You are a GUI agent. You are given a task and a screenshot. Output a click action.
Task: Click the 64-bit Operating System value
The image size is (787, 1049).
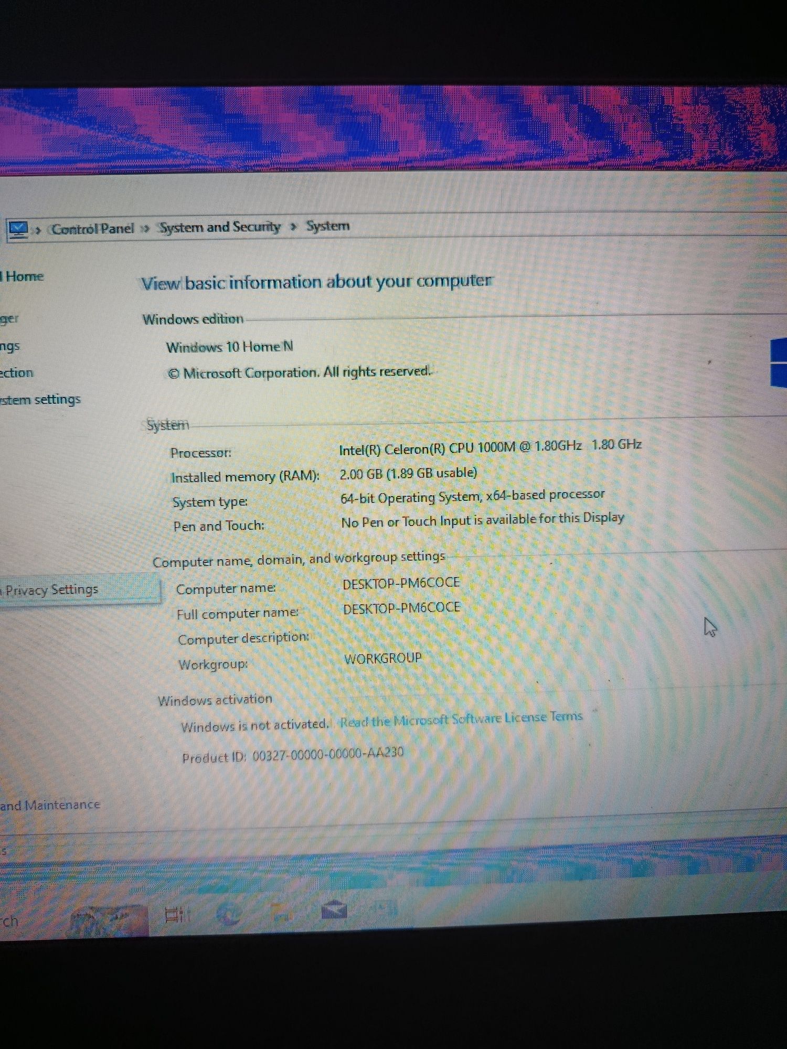472,496
